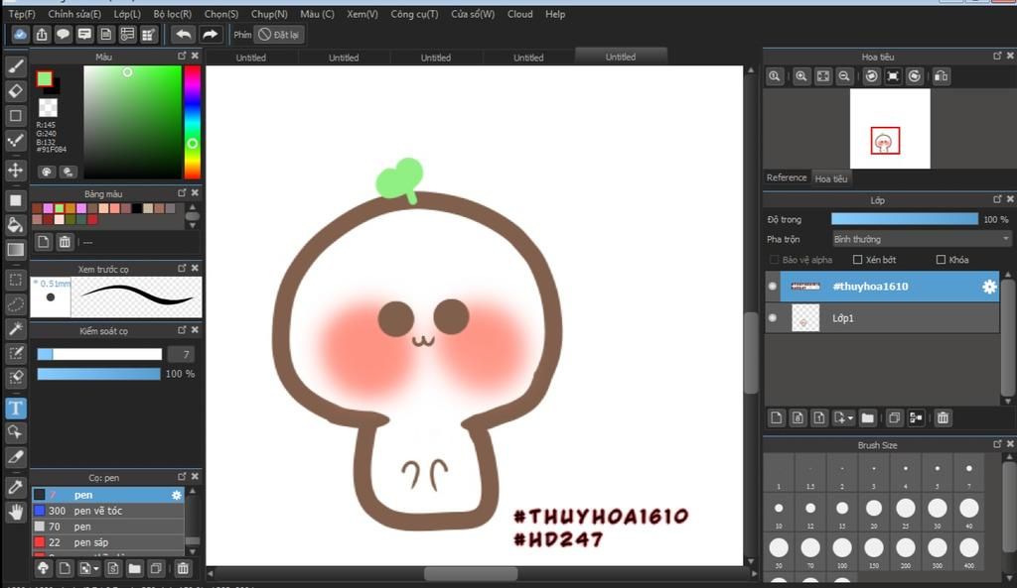Add a layer folder in Lớp panel
Screen dimensions: 1017x588
coord(868,417)
